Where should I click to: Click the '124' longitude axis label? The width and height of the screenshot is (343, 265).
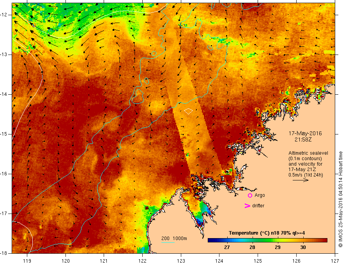click(x=219, y=261)
